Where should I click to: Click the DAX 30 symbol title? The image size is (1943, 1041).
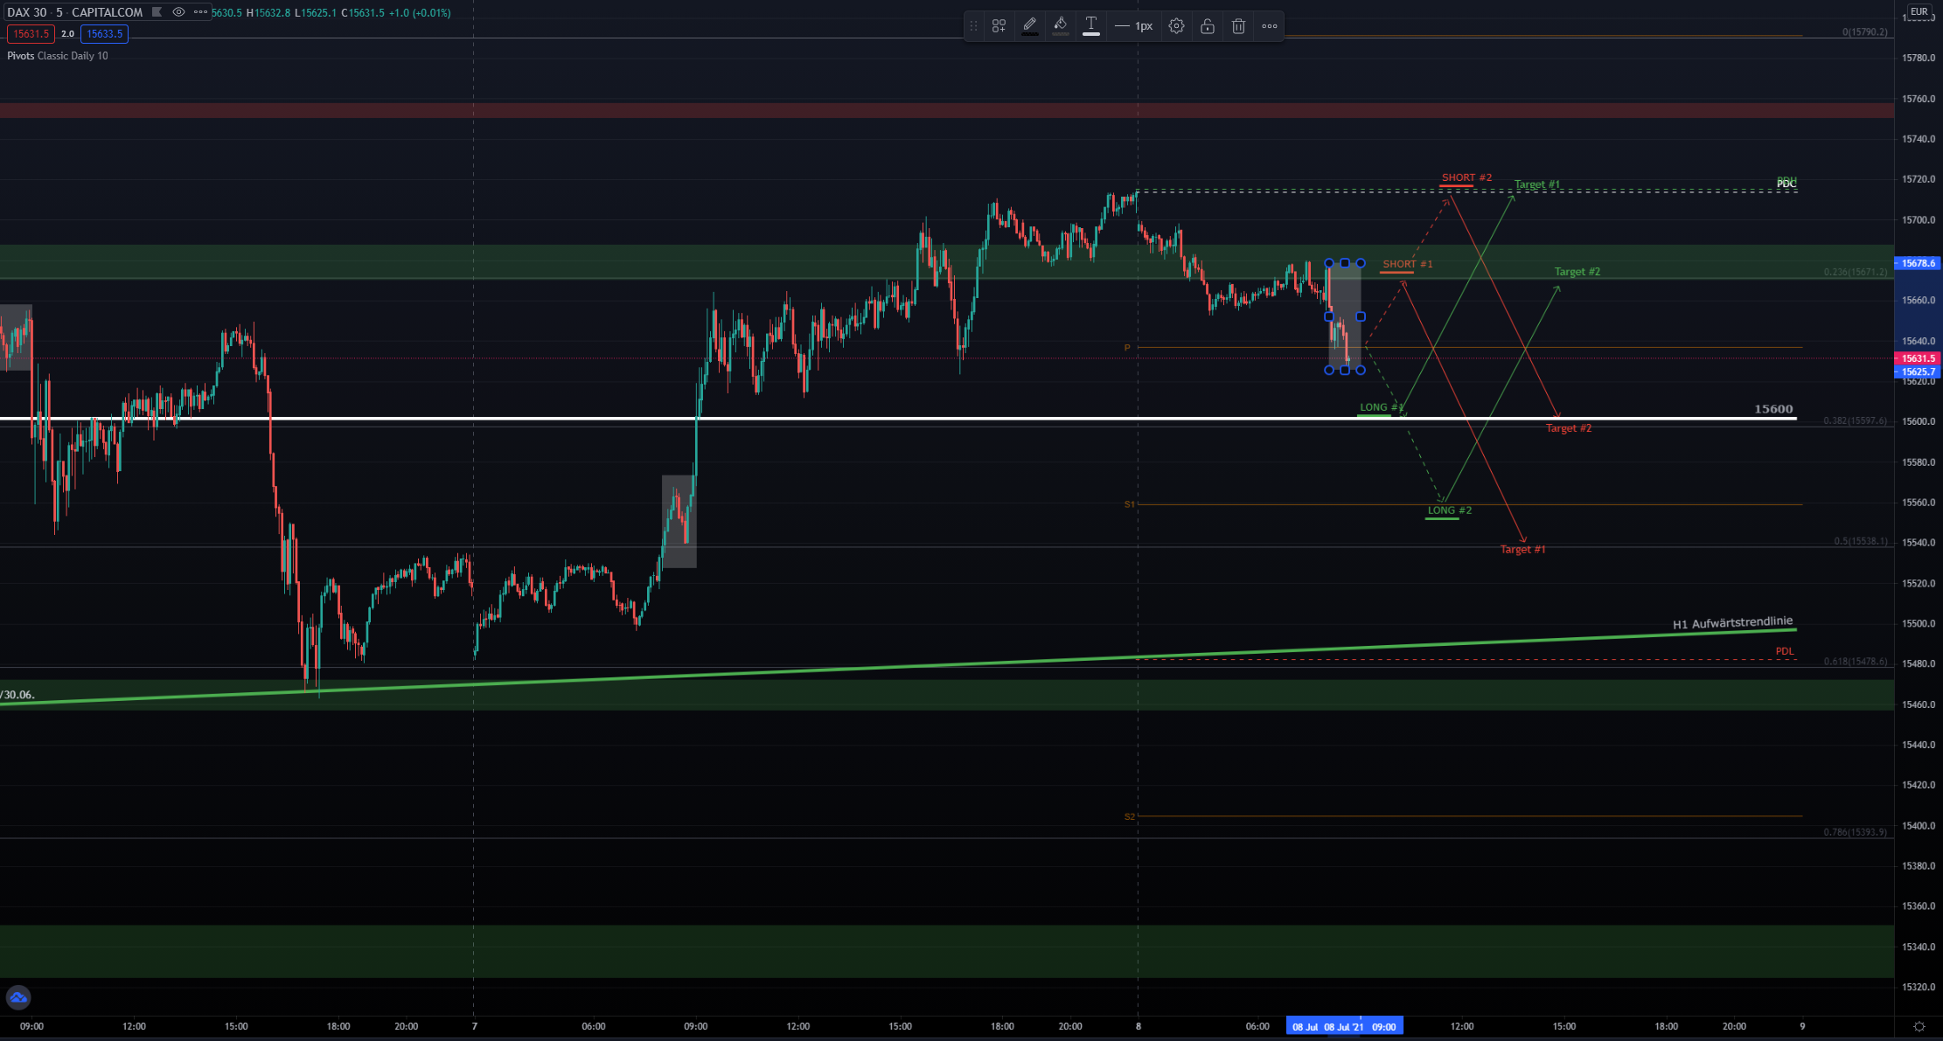[x=27, y=12]
